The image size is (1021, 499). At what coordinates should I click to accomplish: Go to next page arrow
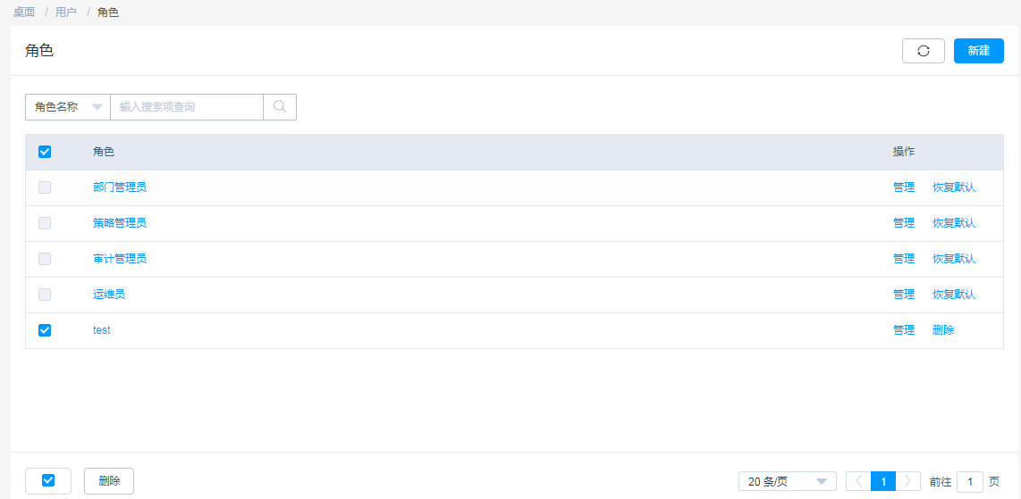908,481
